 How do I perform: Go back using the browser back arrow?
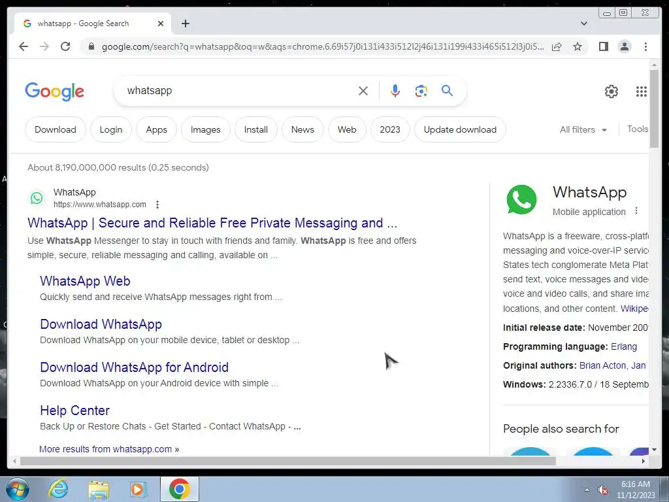tap(24, 46)
